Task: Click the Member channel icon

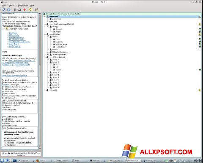Action: pos(47,34)
